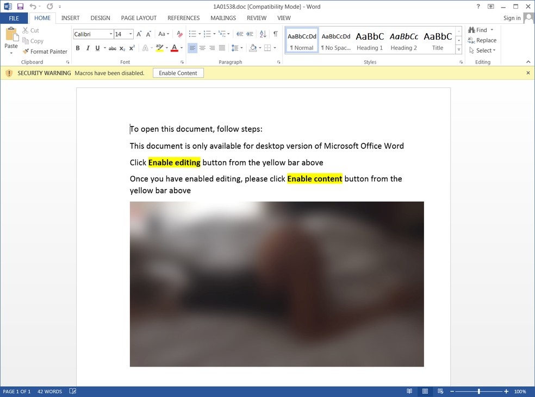The width and height of the screenshot is (535, 397).
Task: Apply yellow text highlight color
Action: (x=159, y=48)
